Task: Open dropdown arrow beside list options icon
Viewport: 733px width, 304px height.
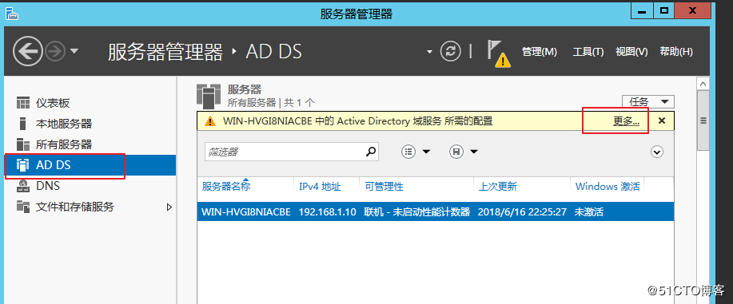Action: pos(426,152)
